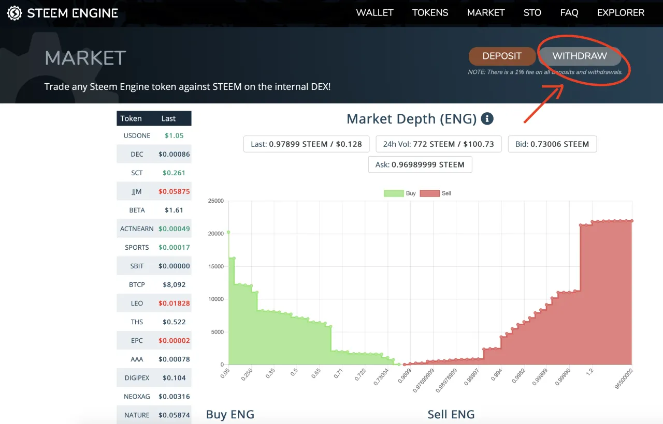The height and width of the screenshot is (424, 663).
Task: Select the DIGIPEX token row
Action: (154, 377)
